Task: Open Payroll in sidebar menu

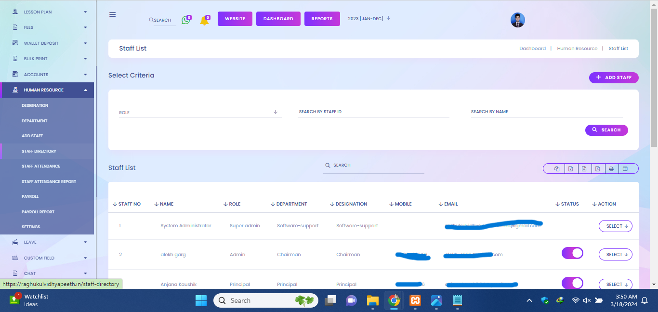Action: pyautogui.click(x=30, y=196)
